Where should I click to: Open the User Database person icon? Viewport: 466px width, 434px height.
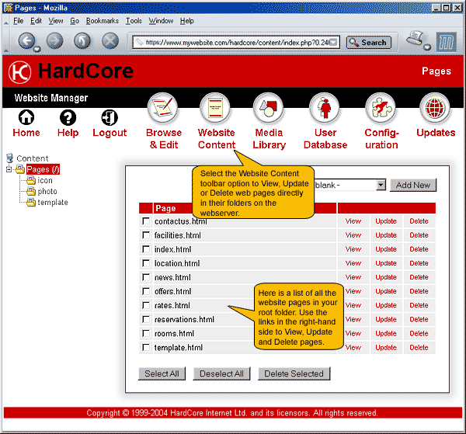(325, 108)
